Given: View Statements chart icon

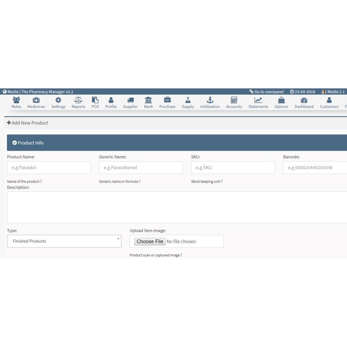Looking at the screenshot, I should (x=258, y=100).
